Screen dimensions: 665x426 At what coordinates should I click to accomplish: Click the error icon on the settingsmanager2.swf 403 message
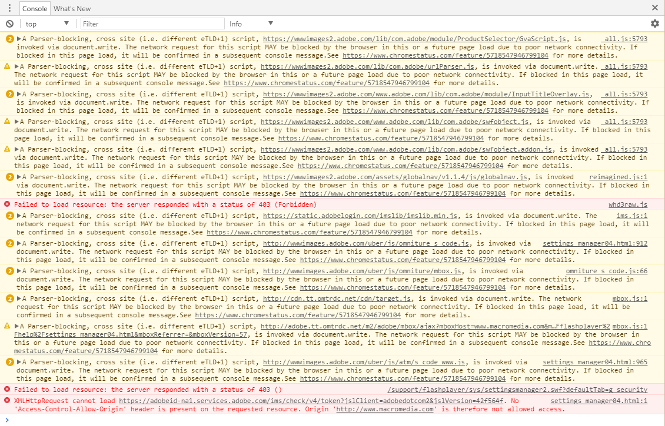[x=7, y=389]
